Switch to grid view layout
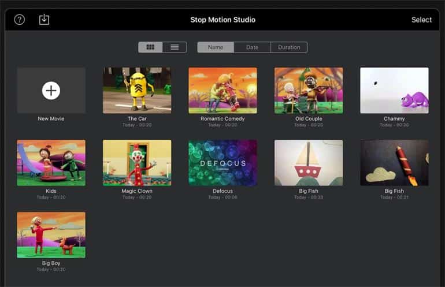The width and height of the screenshot is (445, 287). point(150,47)
